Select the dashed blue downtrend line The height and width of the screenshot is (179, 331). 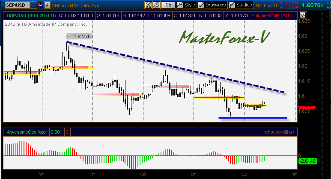click(x=175, y=67)
